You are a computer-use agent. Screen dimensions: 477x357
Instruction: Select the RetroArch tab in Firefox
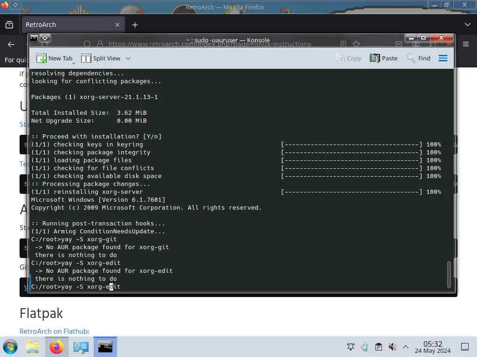pyautogui.click(x=73, y=25)
